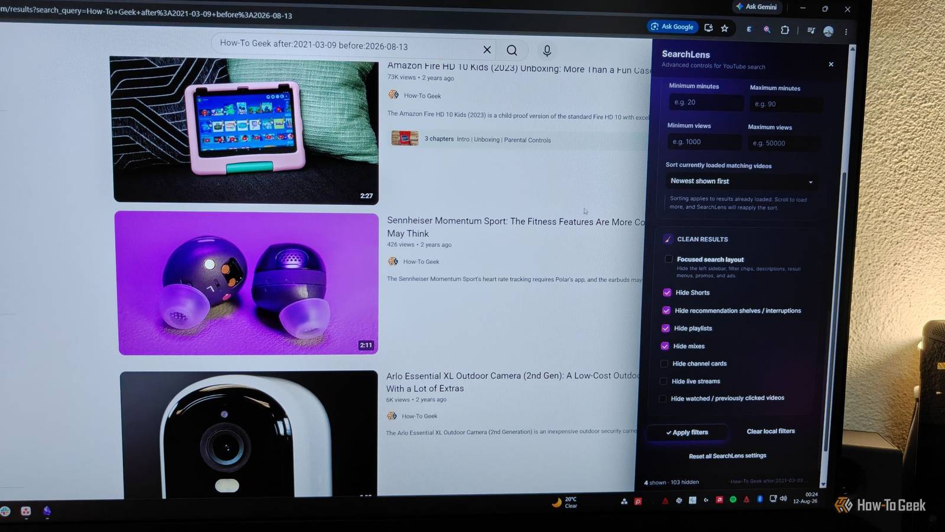Screen dimensions: 945x532
Task: Click the volume speaker icon in tray
Action: coord(783,499)
